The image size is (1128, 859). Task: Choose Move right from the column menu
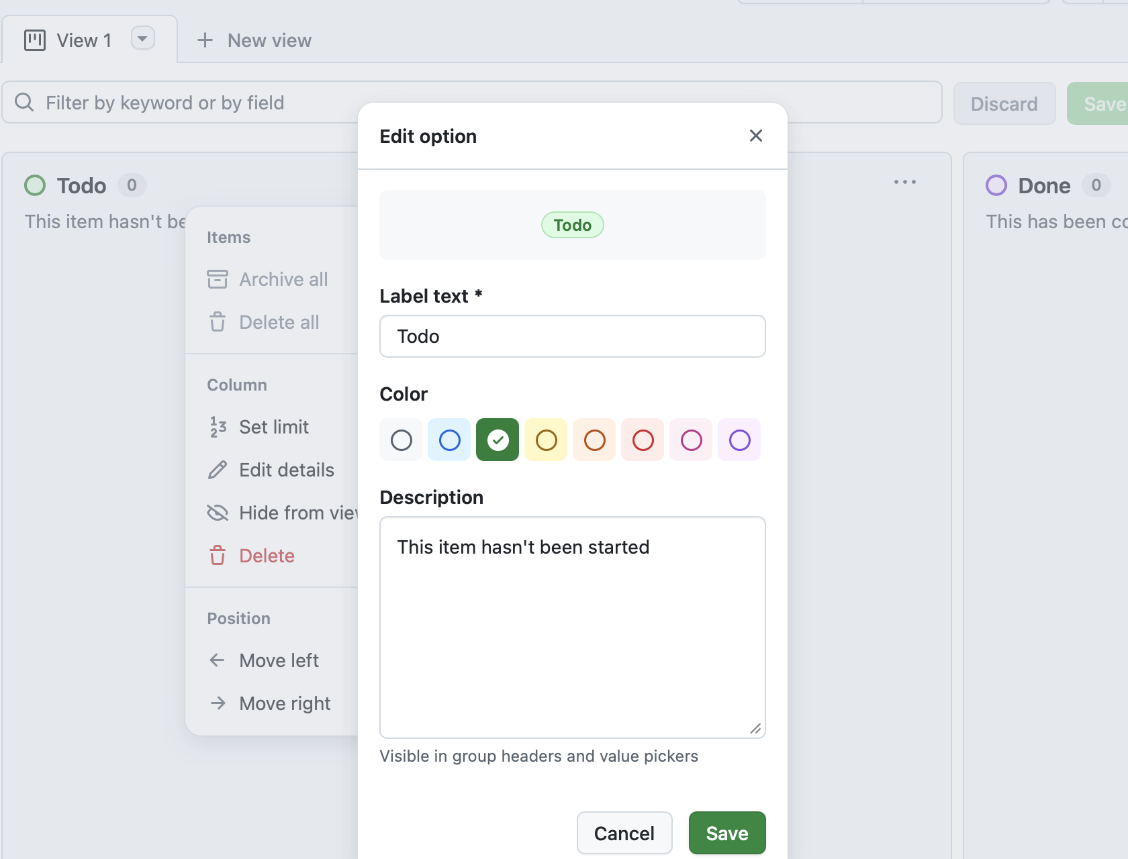[284, 703]
